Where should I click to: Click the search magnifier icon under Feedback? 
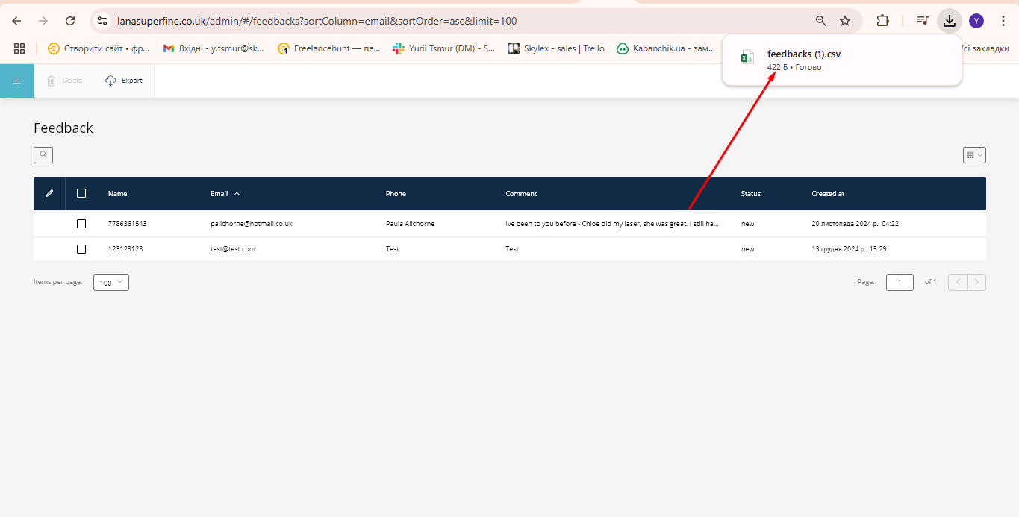tap(43, 155)
